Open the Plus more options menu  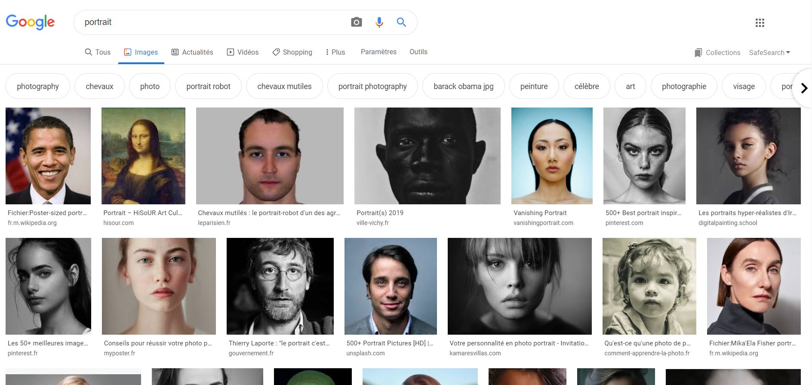coord(335,52)
